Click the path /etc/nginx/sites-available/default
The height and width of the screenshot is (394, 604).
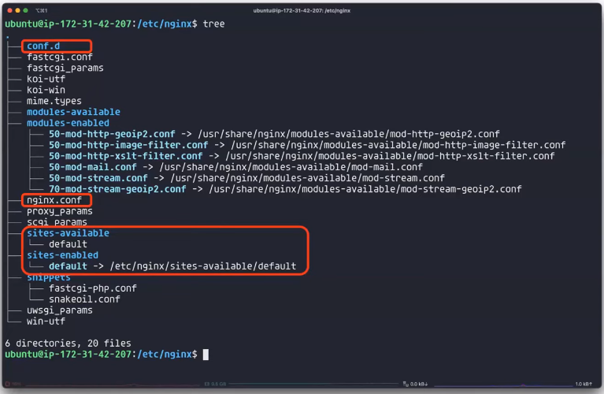click(203, 266)
